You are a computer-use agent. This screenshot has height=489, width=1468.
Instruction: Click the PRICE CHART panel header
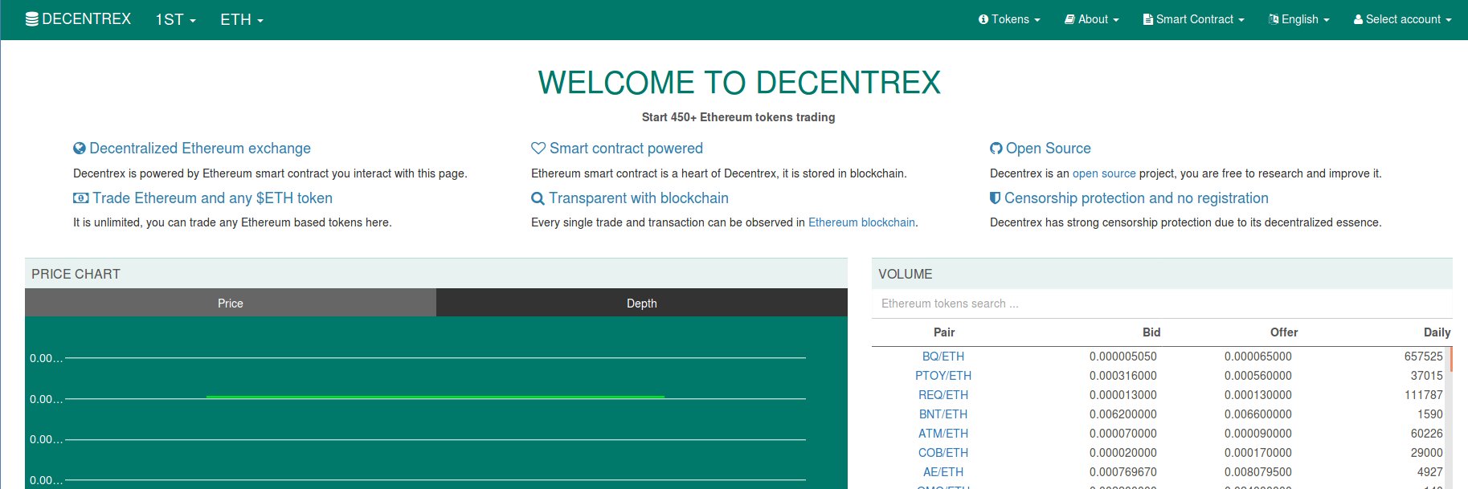(436, 274)
